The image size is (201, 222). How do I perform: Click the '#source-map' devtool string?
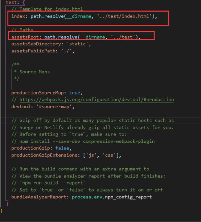coord(54,106)
